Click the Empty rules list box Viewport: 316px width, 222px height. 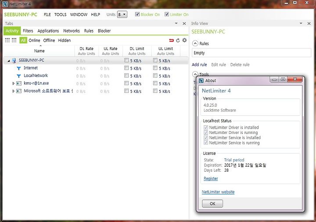pos(251,53)
